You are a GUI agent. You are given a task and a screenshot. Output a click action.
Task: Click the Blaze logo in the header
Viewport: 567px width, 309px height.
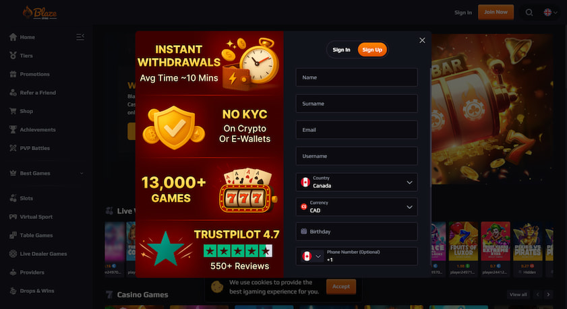pos(40,13)
